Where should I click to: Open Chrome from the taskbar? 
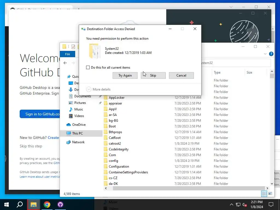click(x=47, y=205)
